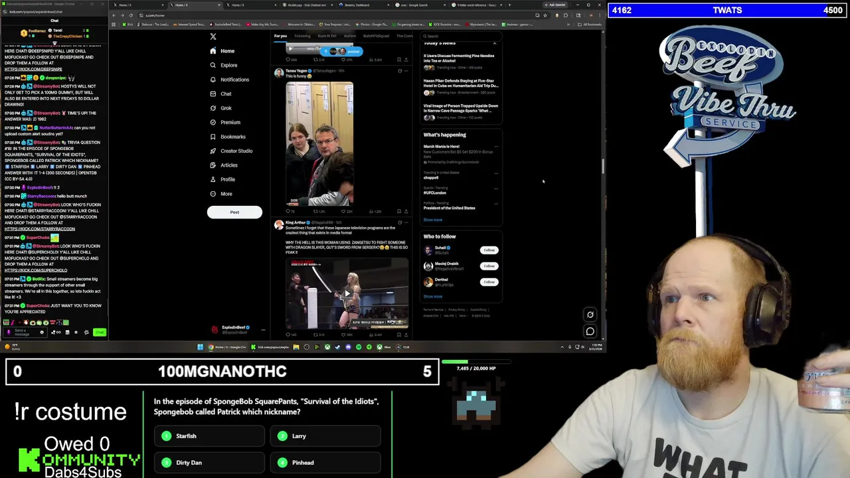850x478 pixels.
Task: Open more options on Tansu Yegen post
Action: [x=406, y=70]
